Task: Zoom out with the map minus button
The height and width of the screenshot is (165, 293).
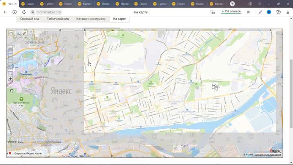Action: [x=10, y=48]
